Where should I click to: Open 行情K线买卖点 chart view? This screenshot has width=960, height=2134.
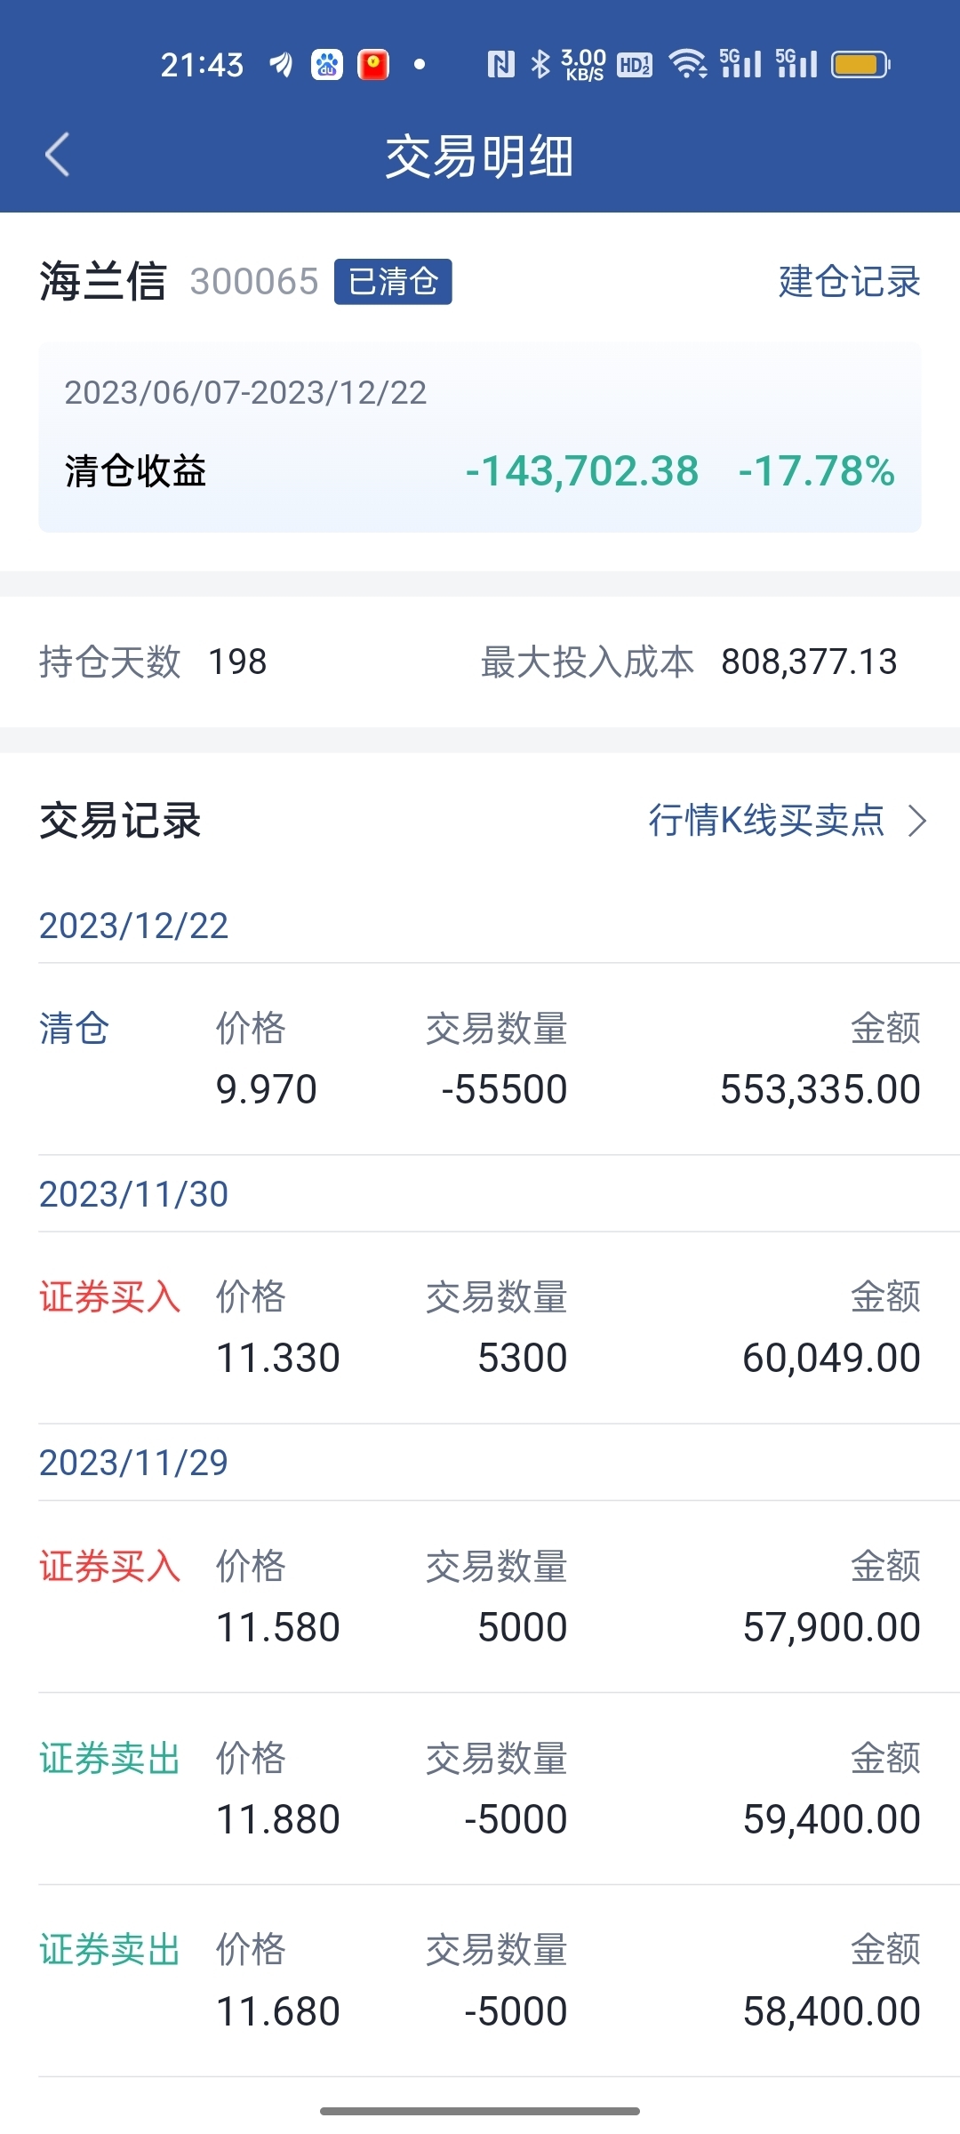pos(766,820)
